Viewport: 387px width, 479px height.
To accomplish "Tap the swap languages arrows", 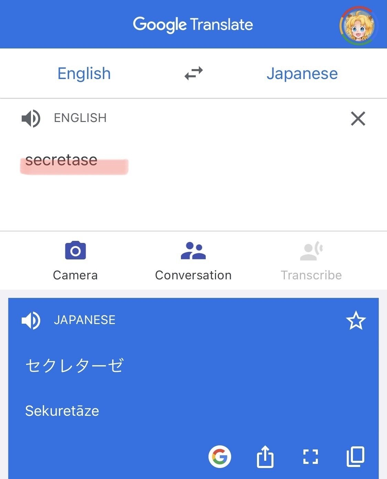I will 193,73.
